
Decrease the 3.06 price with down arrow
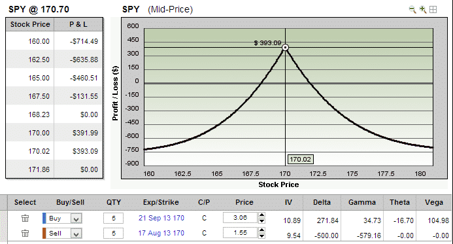(x=261, y=221)
